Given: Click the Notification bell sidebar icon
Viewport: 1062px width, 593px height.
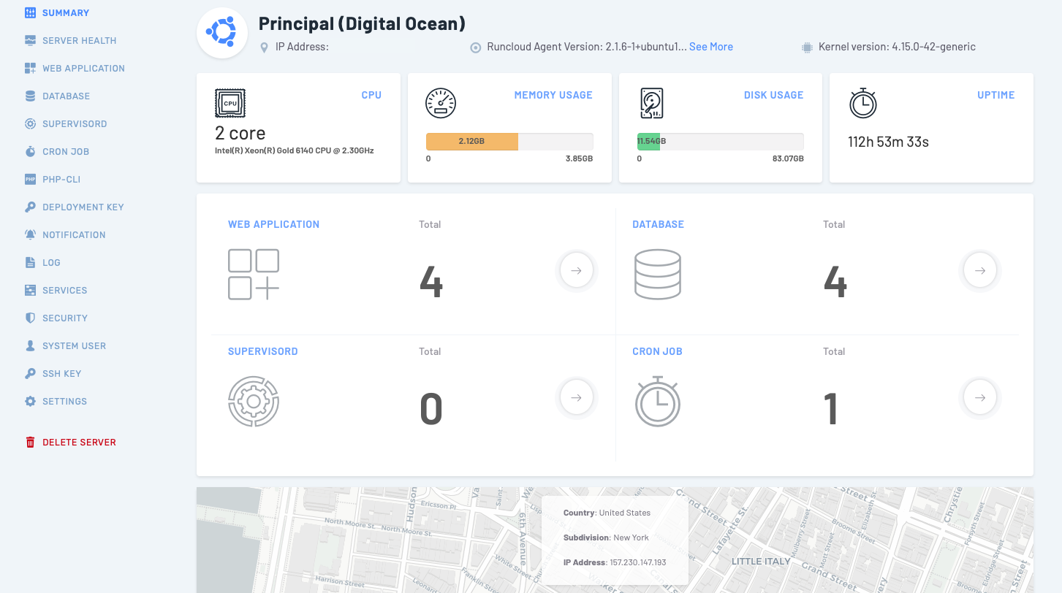Looking at the screenshot, I should pyautogui.click(x=30, y=235).
